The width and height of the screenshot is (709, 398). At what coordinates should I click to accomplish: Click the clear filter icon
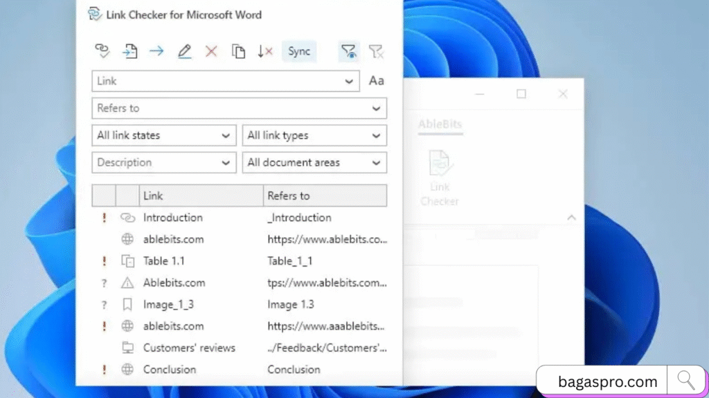377,51
